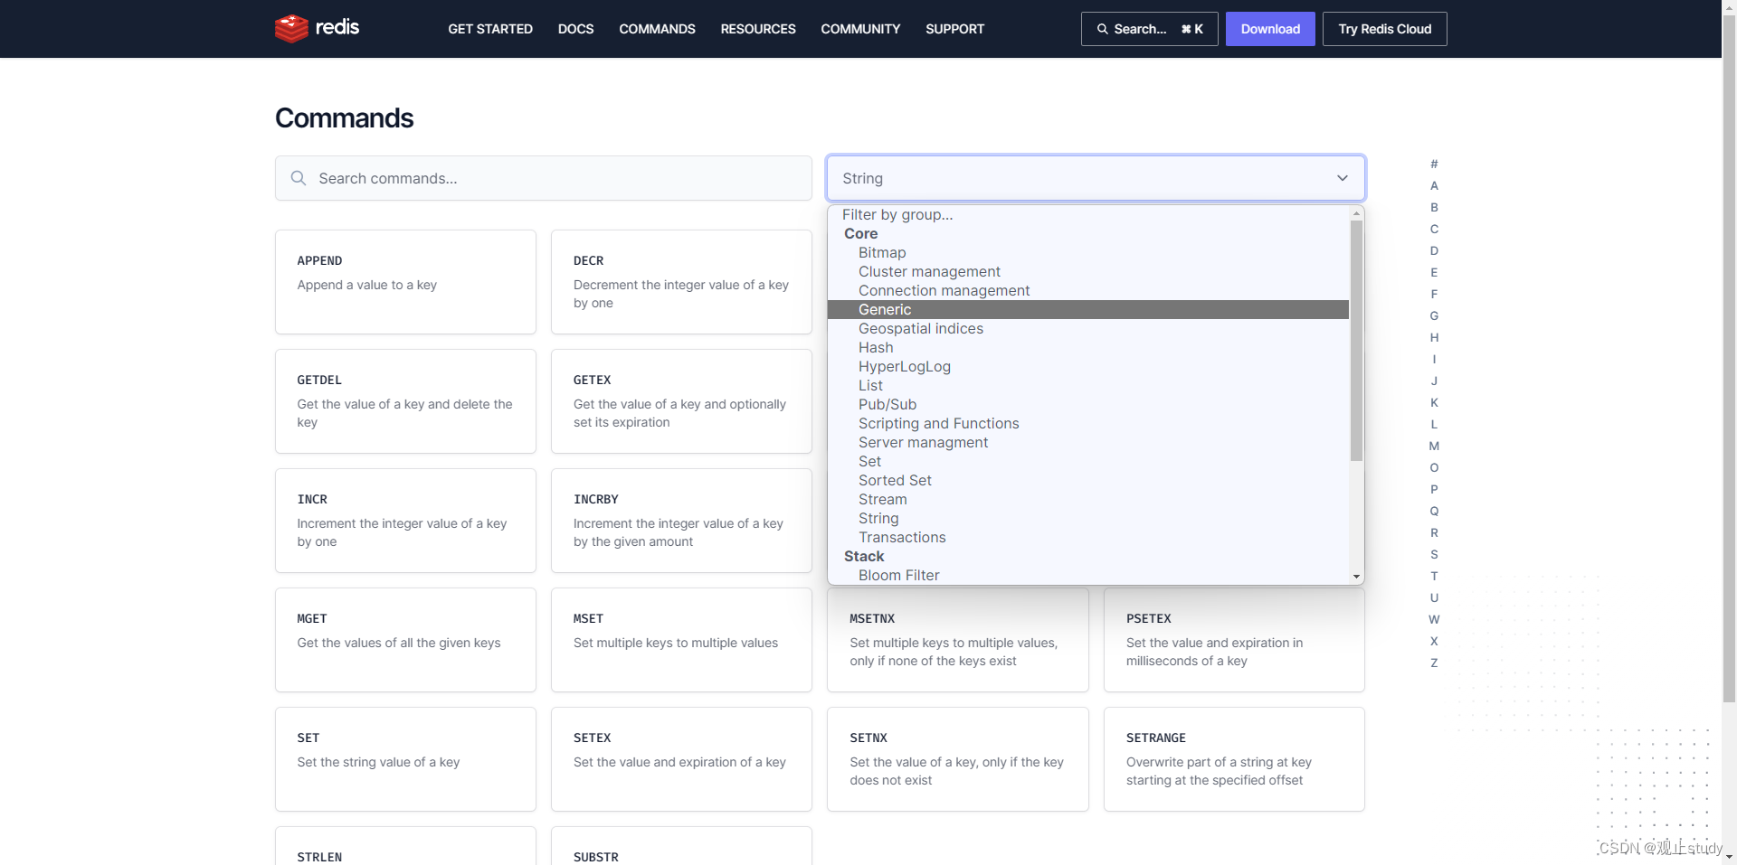This screenshot has width=1737, height=865.
Task: Jump to letter P in alphabet index
Action: [x=1434, y=489]
